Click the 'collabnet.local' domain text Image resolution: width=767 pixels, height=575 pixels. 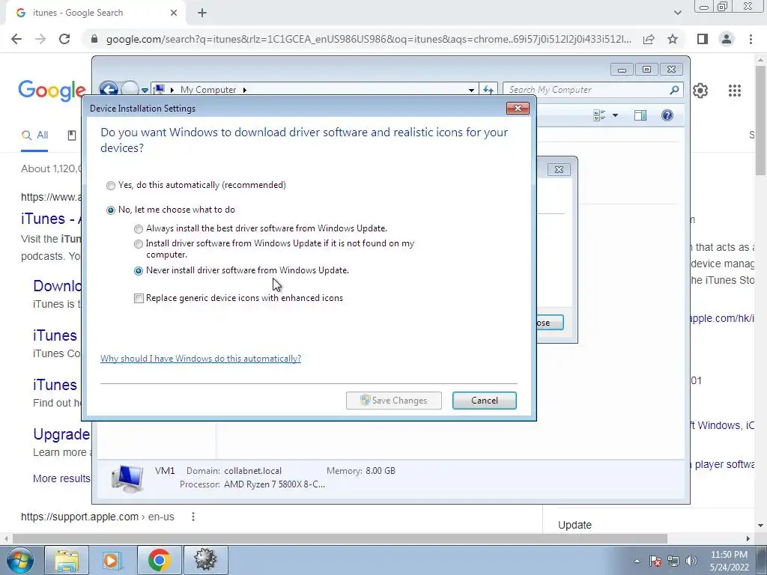point(253,471)
